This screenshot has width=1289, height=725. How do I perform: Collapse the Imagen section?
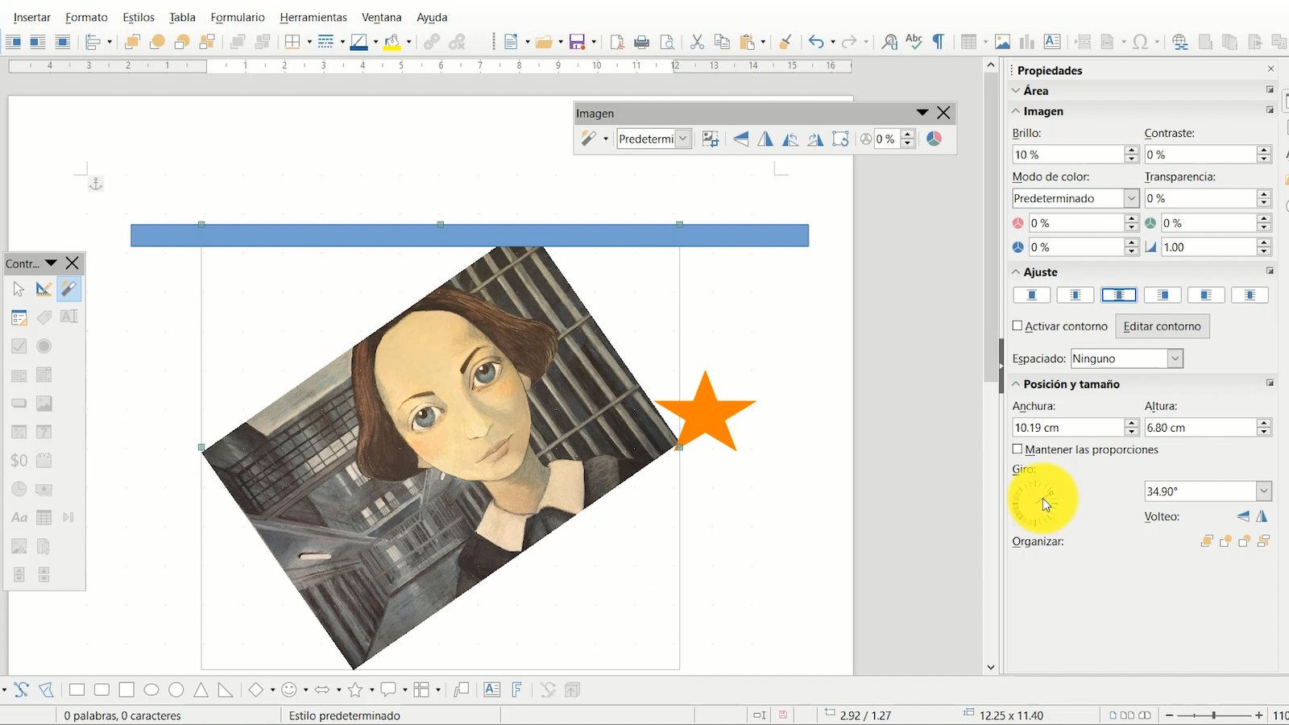point(1017,111)
